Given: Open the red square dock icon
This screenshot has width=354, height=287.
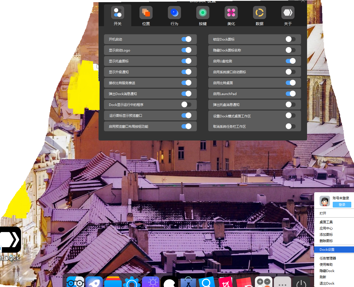Looking at the screenshot, I should point(245,282).
